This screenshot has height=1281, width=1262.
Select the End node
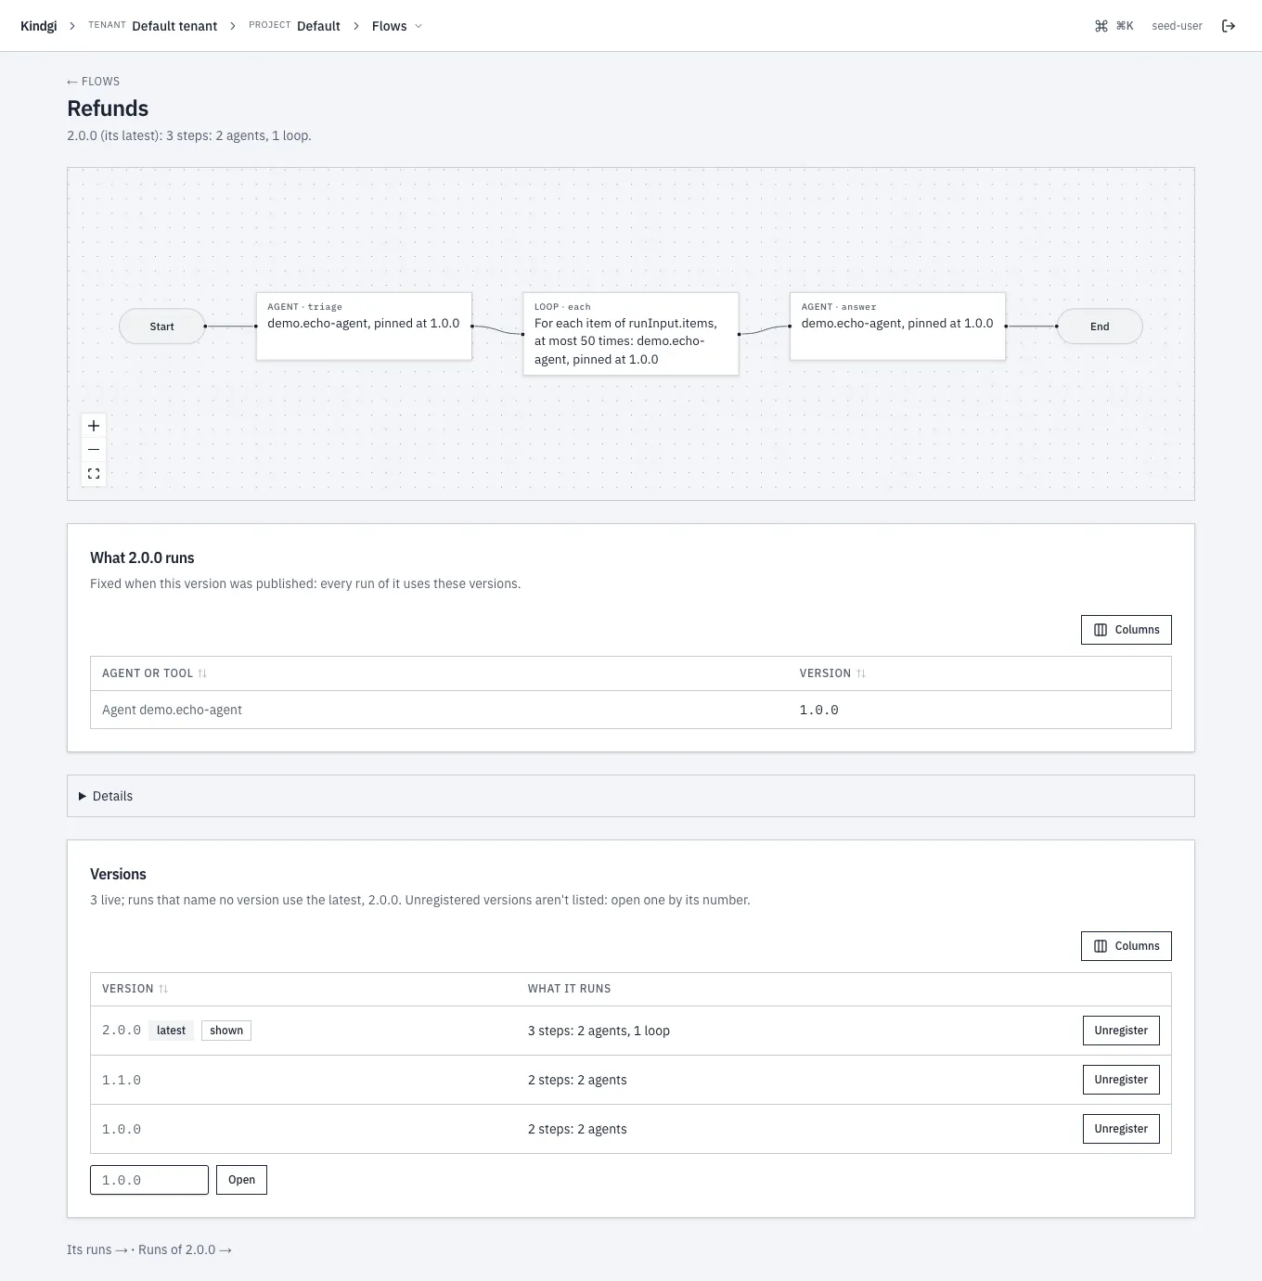1100,327
